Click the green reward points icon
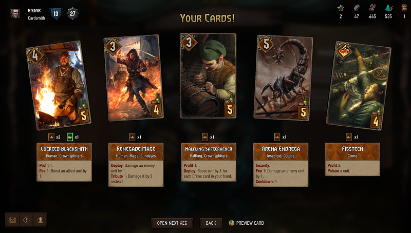 pyautogui.click(x=388, y=8)
